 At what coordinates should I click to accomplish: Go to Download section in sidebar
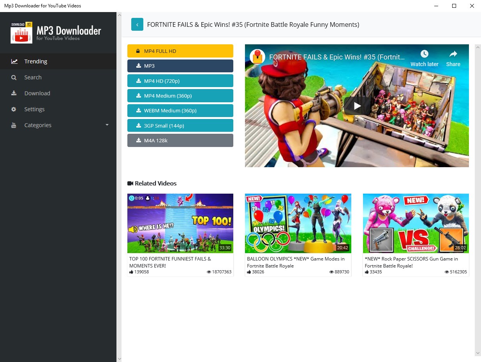pos(58,93)
